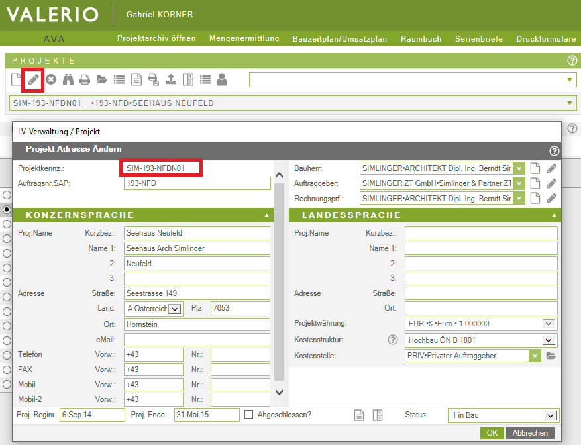581x445 pixels.
Task: Click the new project blank page icon
Action: (16, 80)
